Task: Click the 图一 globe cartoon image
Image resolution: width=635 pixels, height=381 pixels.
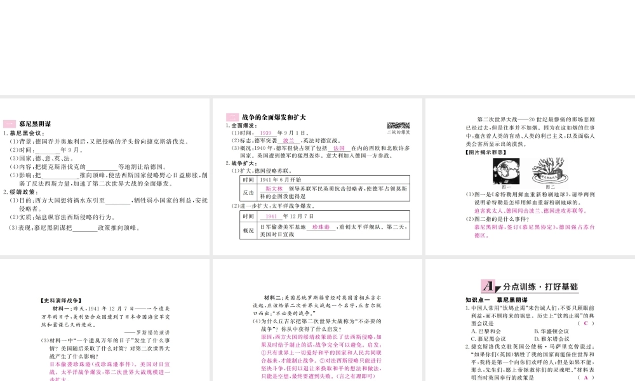Action: [506, 171]
